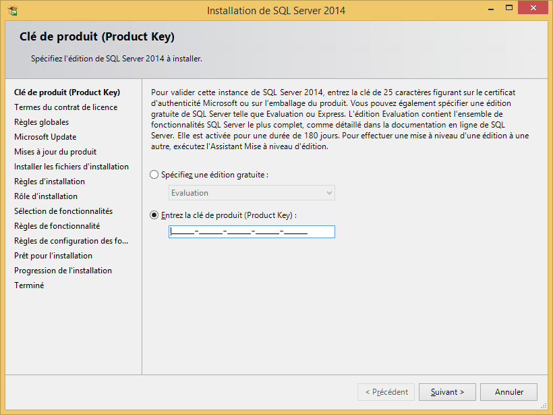Select Mises à jour du produit step

point(55,152)
